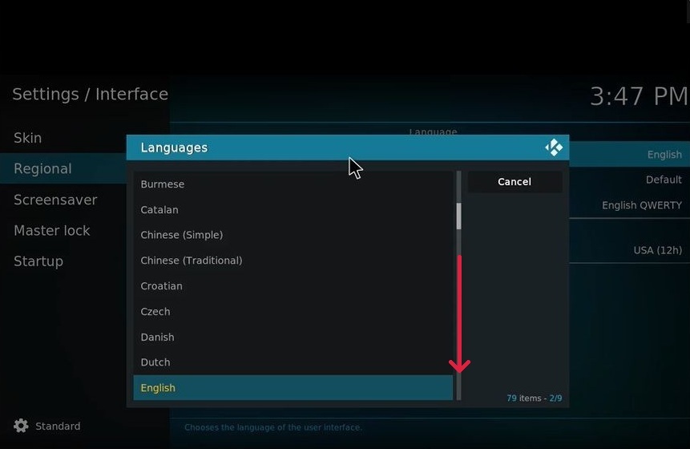Change the Standard settings level
690x449 pixels.
[x=58, y=427]
